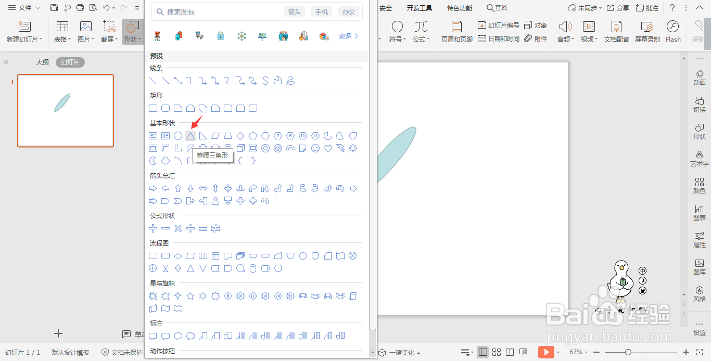Expand the New Slide dropdown
This screenshot has height=361, width=711.
(24, 39)
